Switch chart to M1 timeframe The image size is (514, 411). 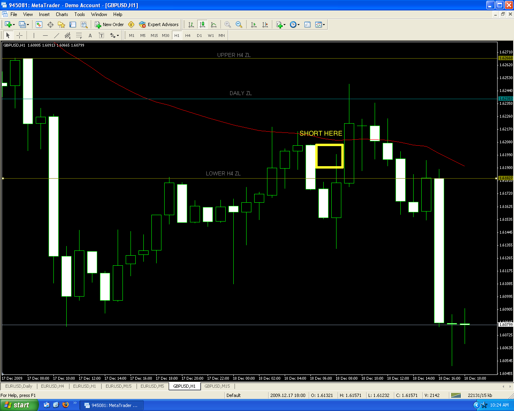[x=132, y=35]
